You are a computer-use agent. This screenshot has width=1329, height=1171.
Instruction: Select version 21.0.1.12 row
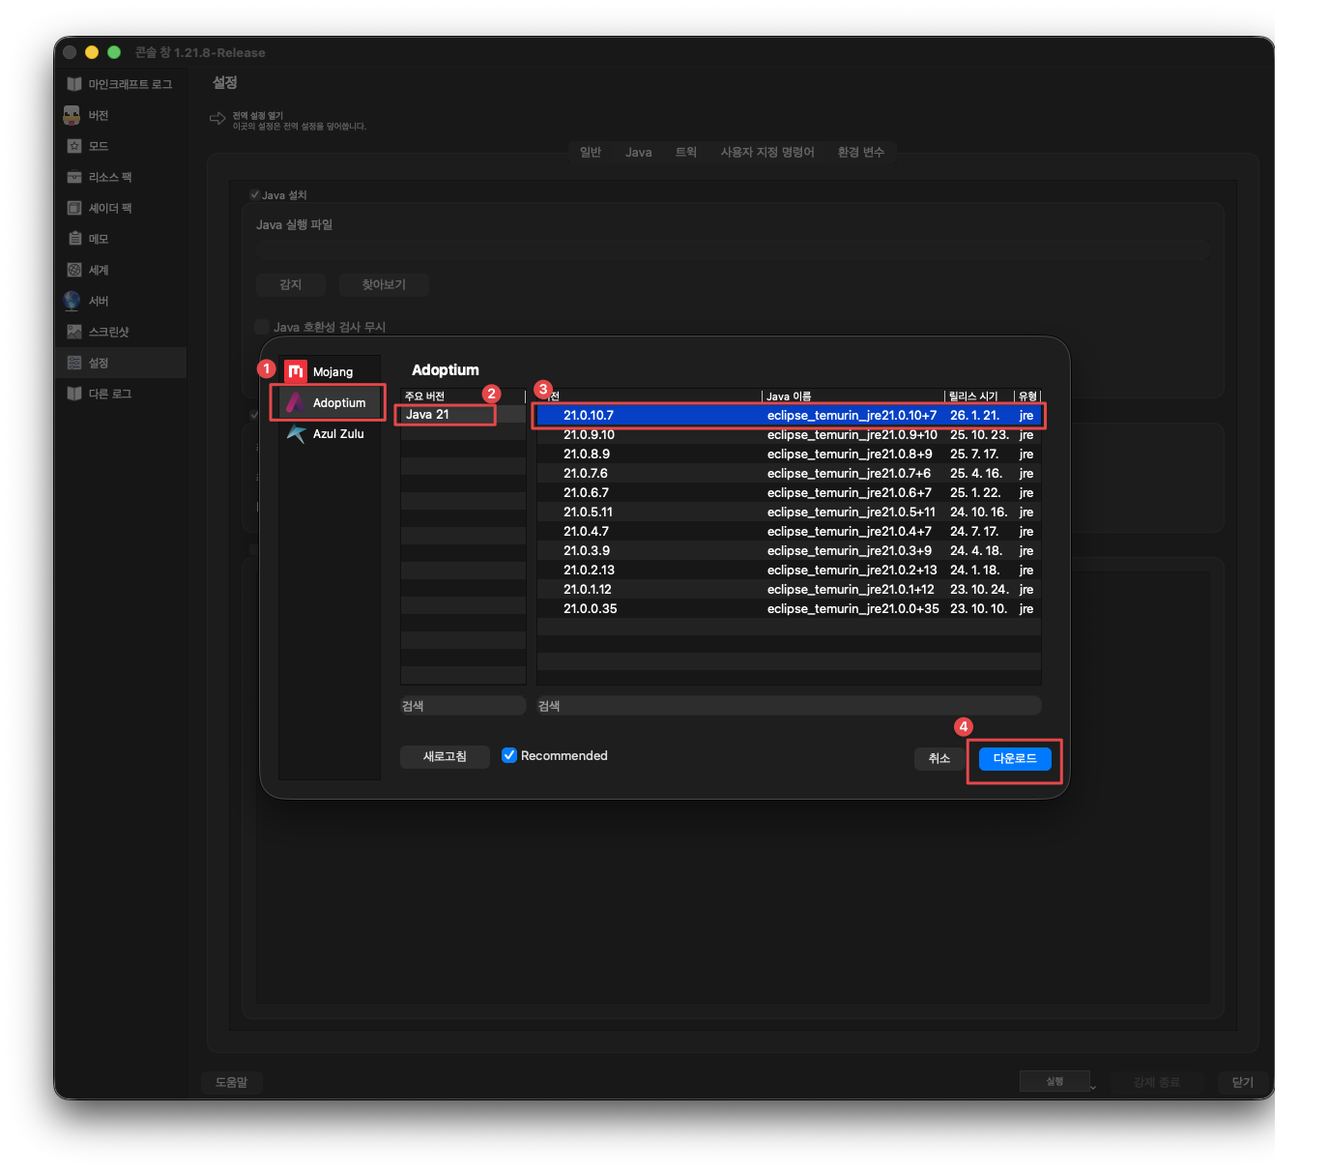(x=789, y=589)
